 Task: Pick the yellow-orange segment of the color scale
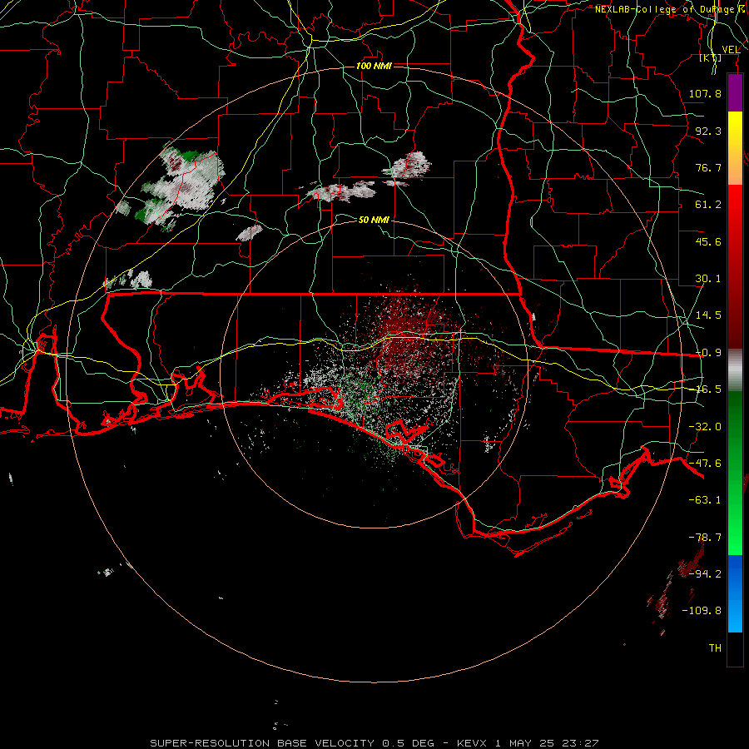(x=735, y=148)
